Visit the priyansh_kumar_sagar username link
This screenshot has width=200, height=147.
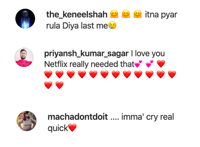click(x=86, y=54)
